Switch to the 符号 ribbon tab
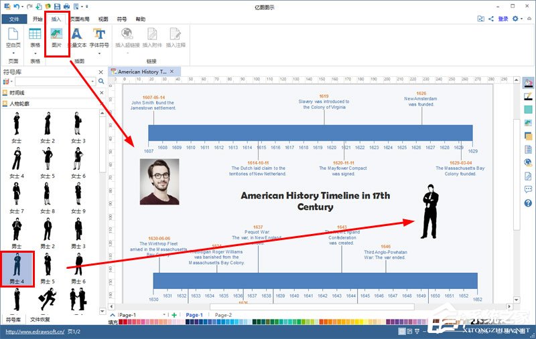The image size is (536, 339). [122, 19]
